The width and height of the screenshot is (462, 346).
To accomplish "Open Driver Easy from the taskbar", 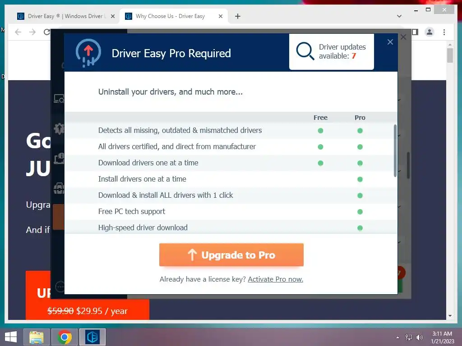I will click(x=92, y=337).
